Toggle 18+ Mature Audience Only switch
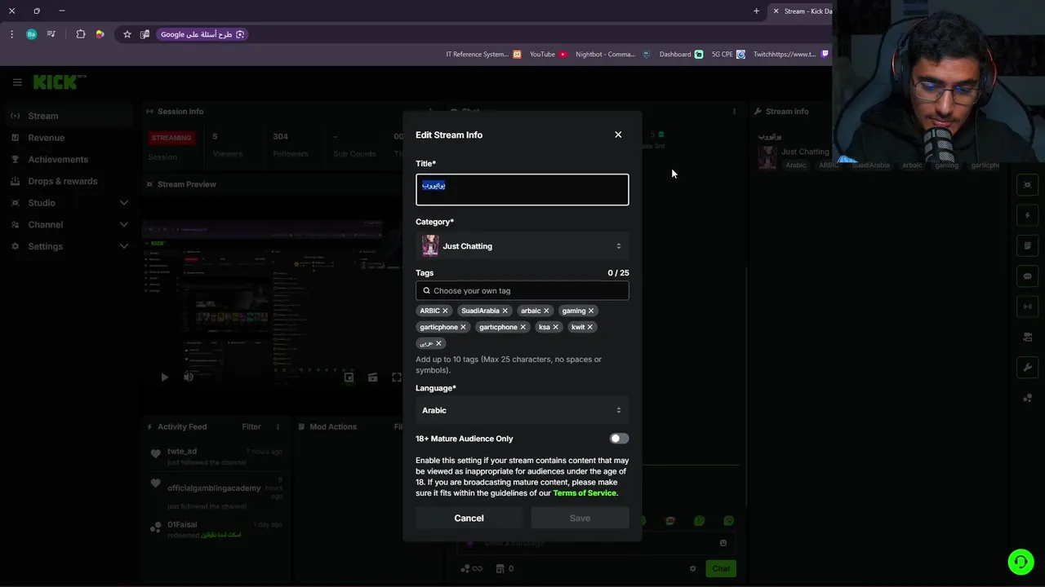The image size is (1045, 587). click(619, 439)
